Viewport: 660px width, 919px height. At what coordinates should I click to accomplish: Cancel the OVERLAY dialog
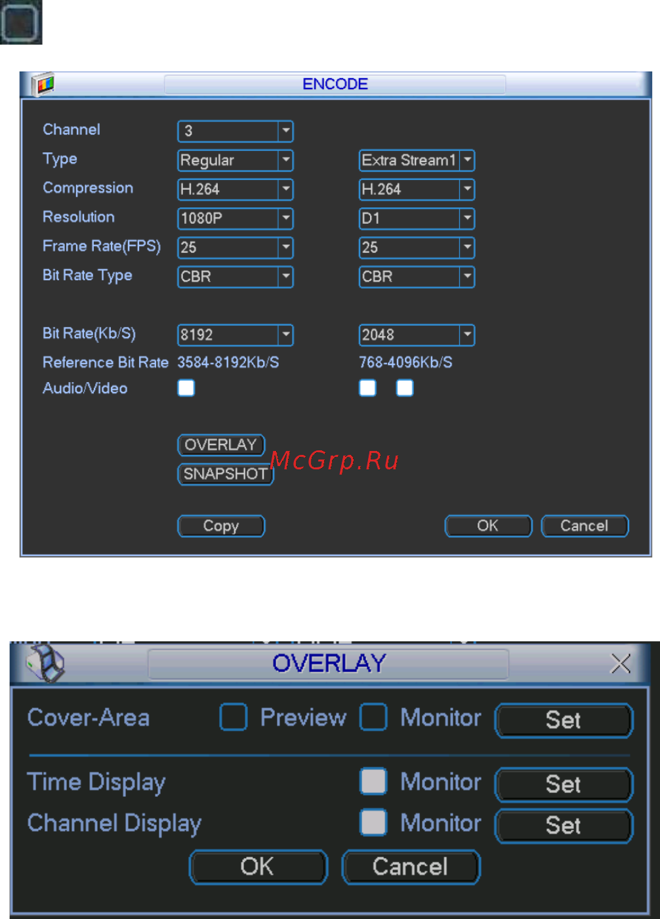click(411, 866)
